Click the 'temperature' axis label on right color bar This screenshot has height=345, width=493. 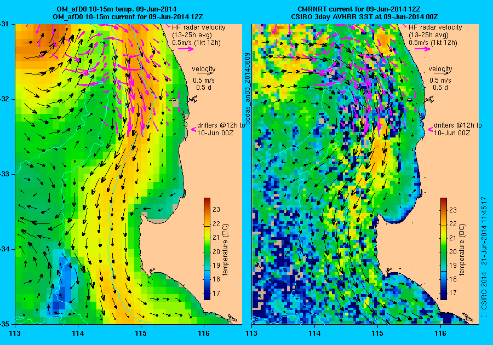(462, 250)
